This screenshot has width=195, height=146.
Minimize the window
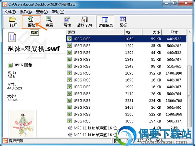coord(166,3)
